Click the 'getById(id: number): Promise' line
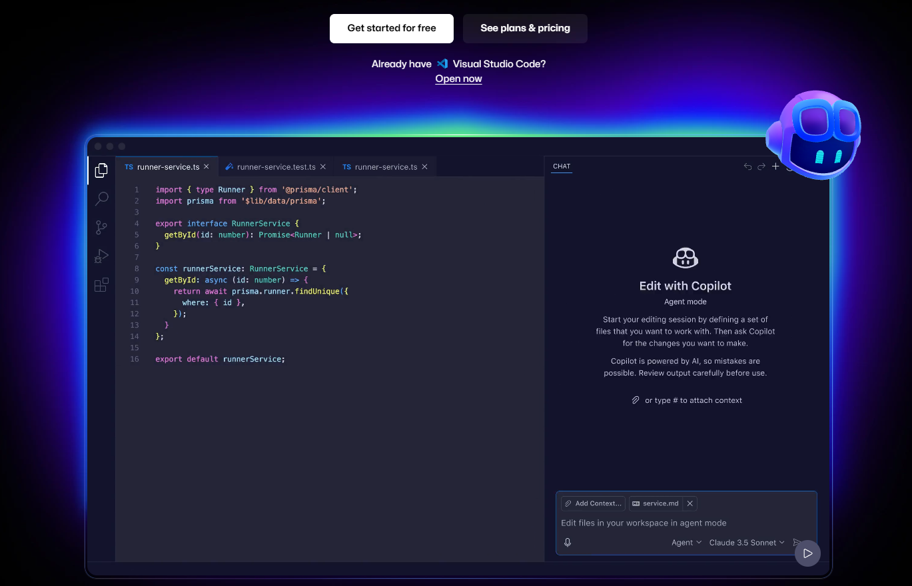 [262, 235]
